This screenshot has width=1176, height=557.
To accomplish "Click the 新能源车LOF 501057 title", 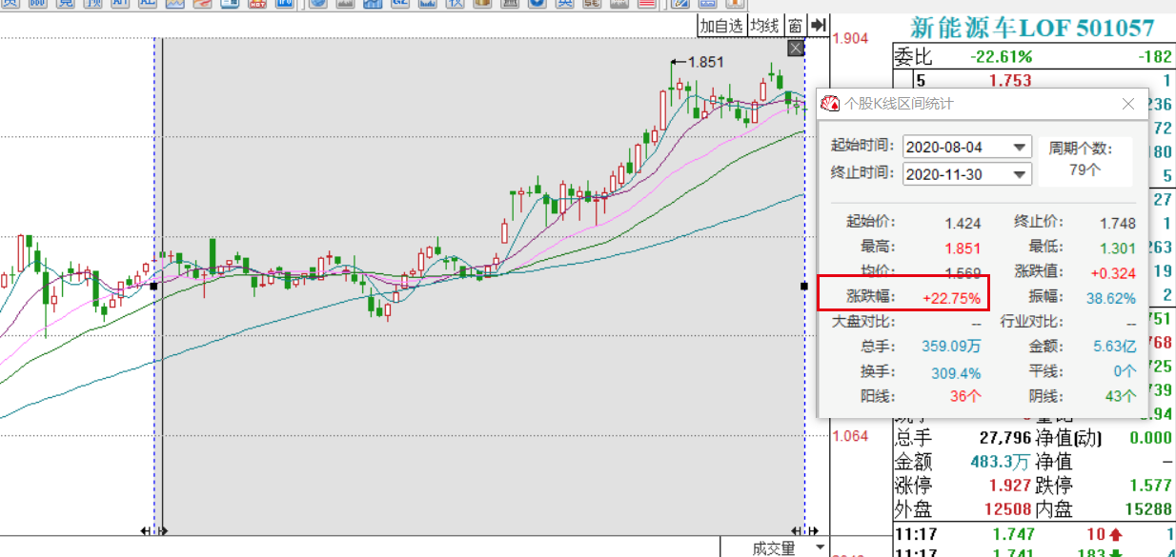I will (1032, 28).
